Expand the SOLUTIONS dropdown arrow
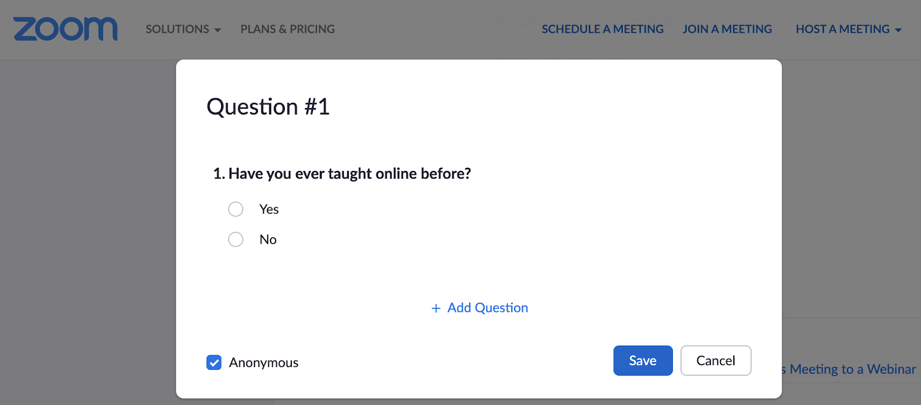 pyautogui.click(x=218, y=30)
